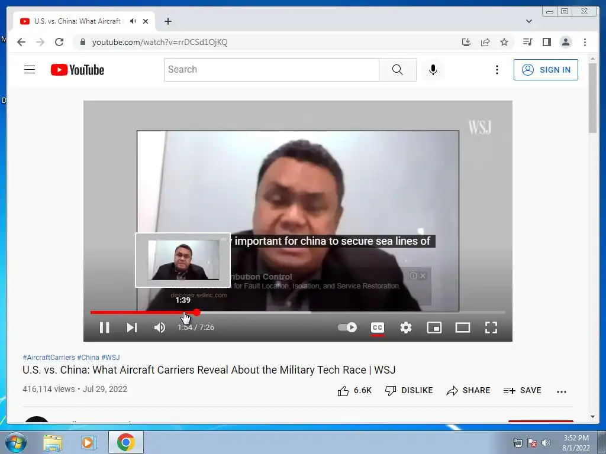606x454 pixels.
Task: Click the page vertical scrollbar thumb
Action: pos(592,98)
